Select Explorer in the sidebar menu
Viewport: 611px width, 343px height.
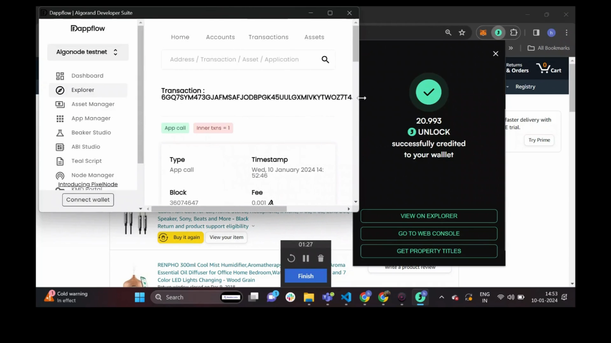coord(88,90)
